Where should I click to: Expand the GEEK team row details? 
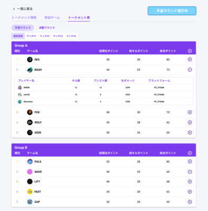190,132
